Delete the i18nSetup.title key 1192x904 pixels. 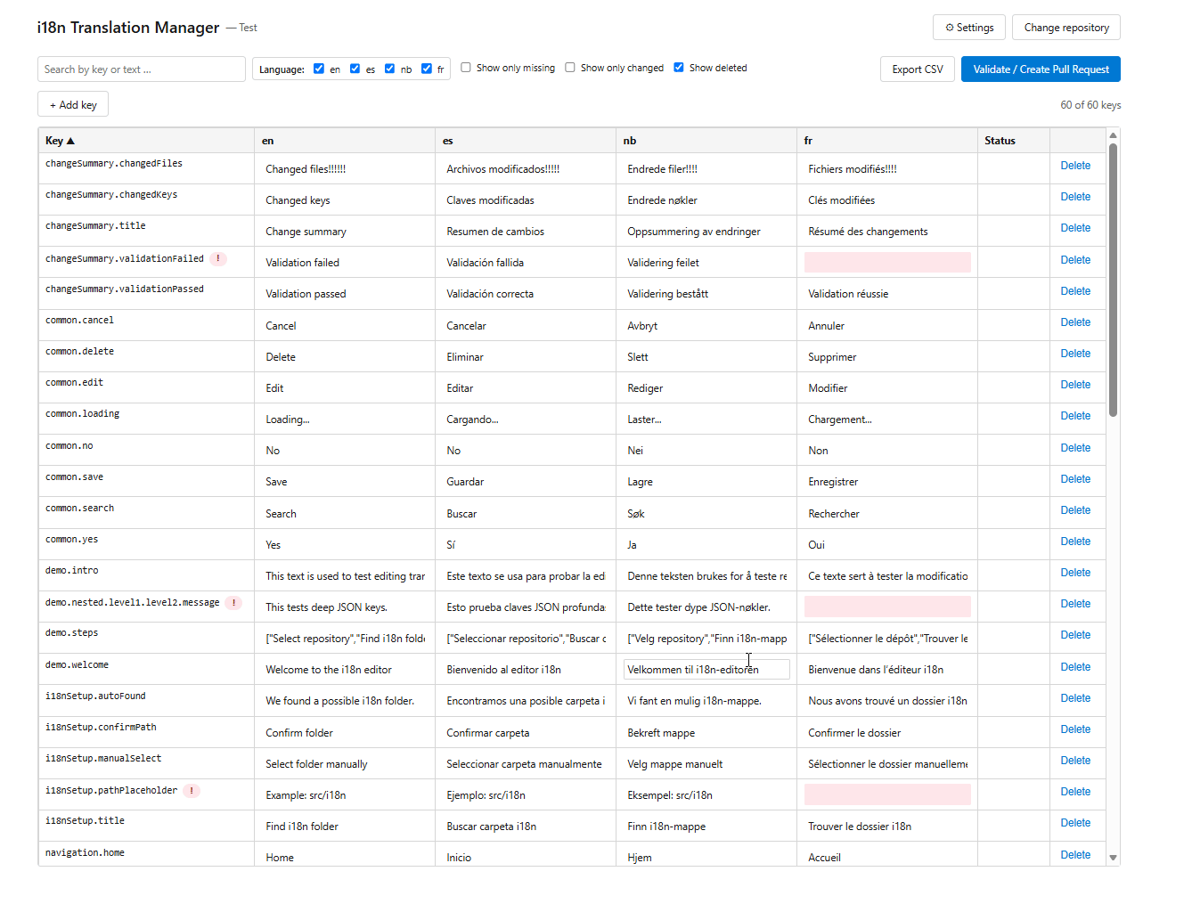click(1075, 823)
